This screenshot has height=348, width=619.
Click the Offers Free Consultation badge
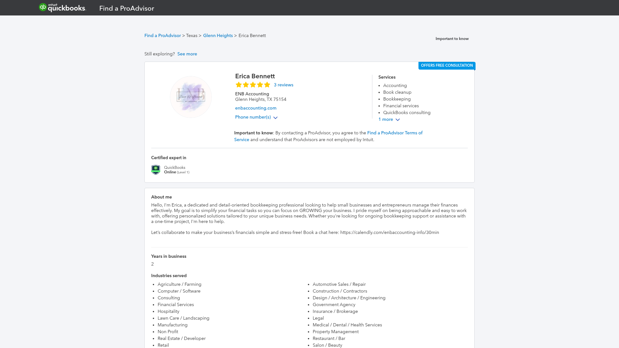[x=447, y=66]
